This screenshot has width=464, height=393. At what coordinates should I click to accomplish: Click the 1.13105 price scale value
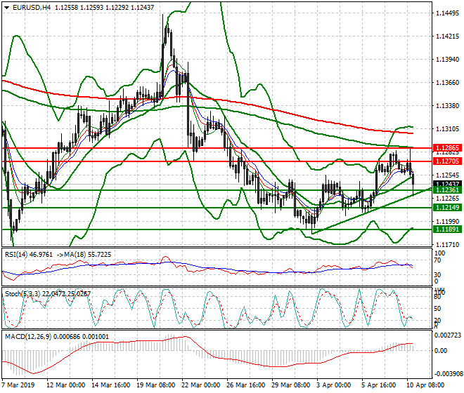pyautogui.click(x=448, y=129)
